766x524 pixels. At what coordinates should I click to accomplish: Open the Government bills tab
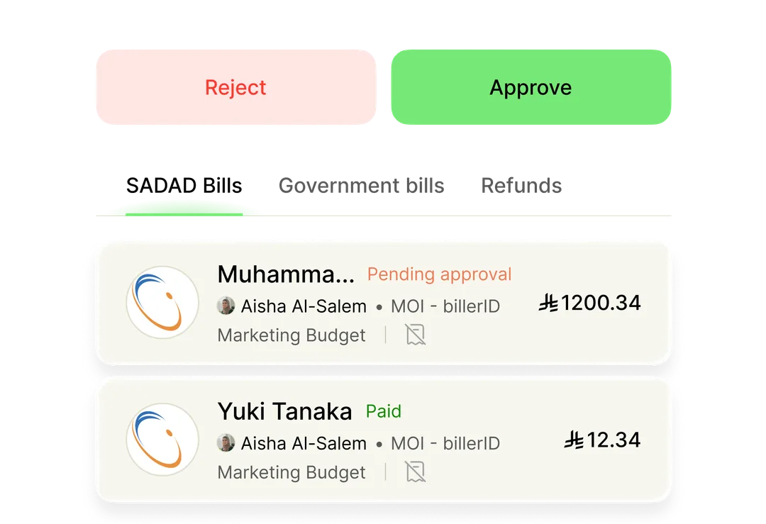click(362, 186)
